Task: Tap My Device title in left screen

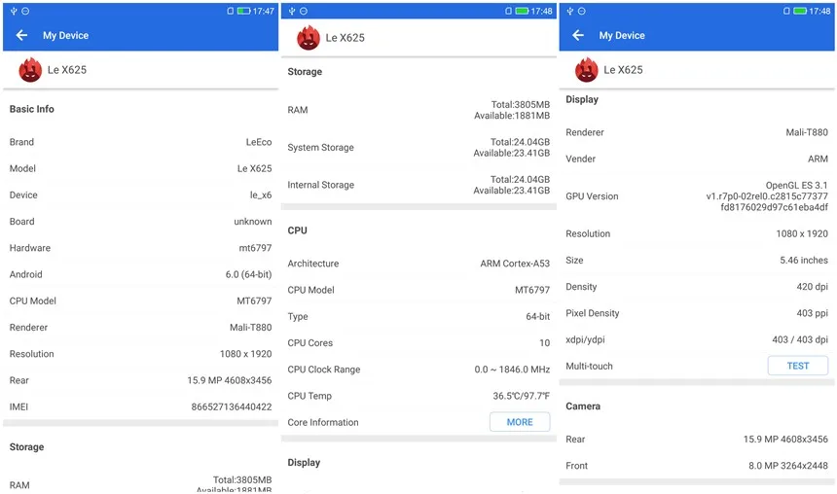Action: pyautogui.click(x=65, y=35)
